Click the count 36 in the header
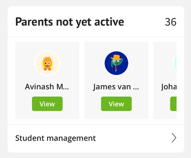 (171, 22)
